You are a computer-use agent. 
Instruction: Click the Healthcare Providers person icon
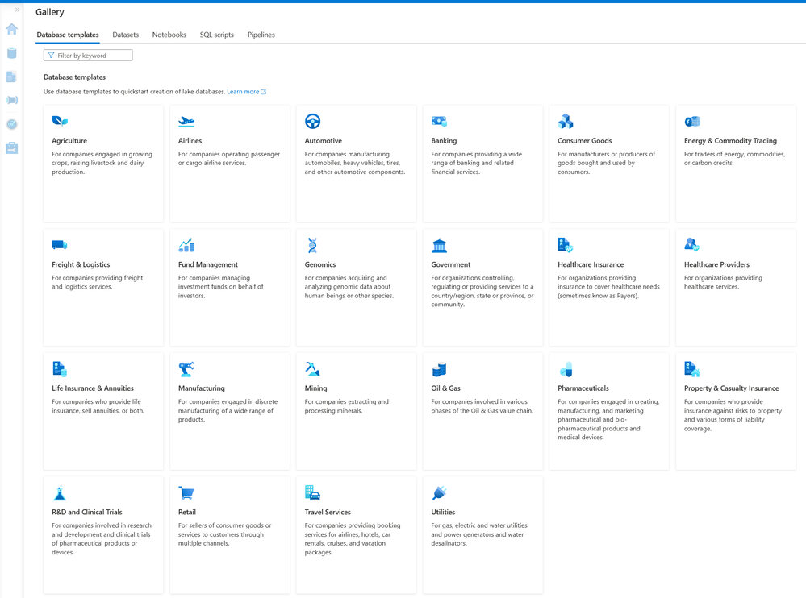click(692, 245)
